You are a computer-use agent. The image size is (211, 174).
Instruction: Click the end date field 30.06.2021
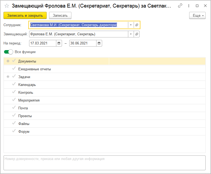pyautogui.click(x=83, y=43)
